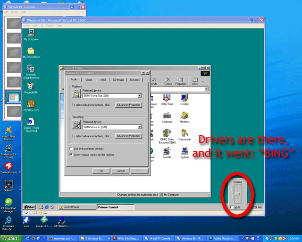Screen dimensions: 302x242
Task: Uncheck Show volume control on the taskbar
Action: (x=71, y=155)
